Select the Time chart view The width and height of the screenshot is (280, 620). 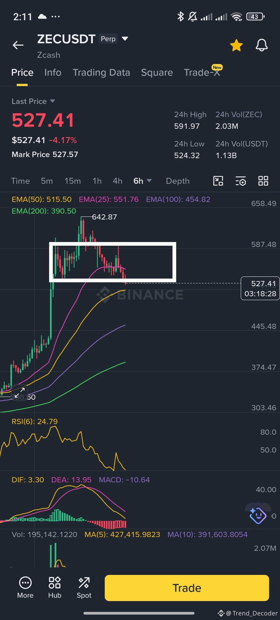tap(20, 181)
